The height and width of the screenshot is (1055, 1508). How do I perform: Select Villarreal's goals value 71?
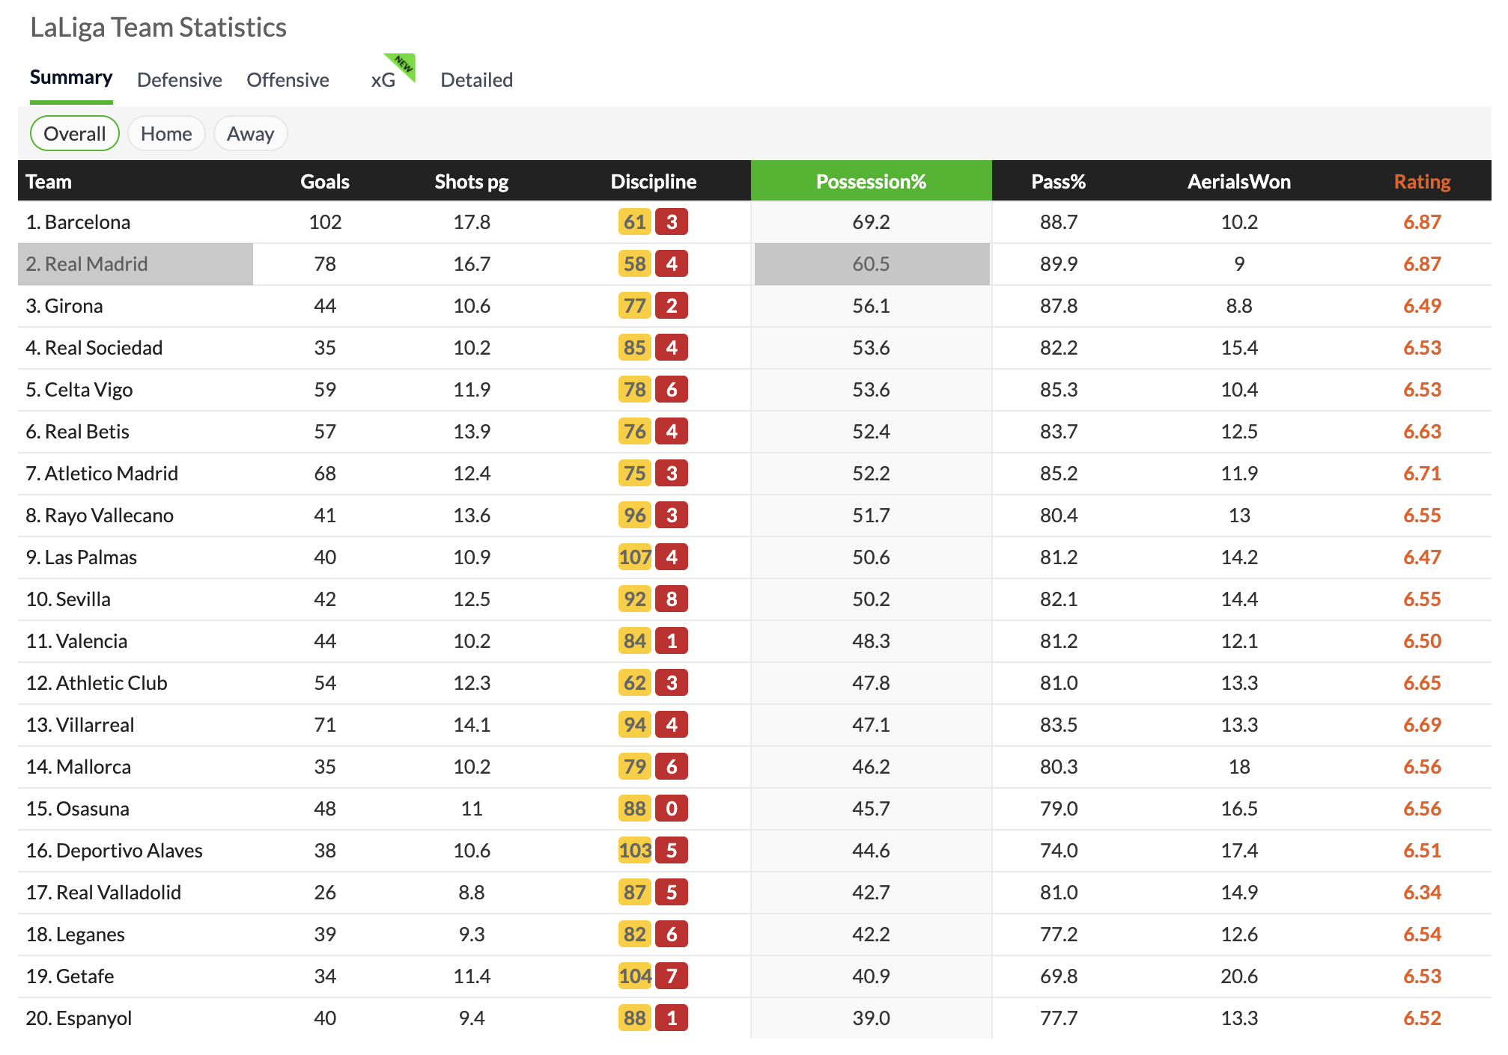coord(325,725)
